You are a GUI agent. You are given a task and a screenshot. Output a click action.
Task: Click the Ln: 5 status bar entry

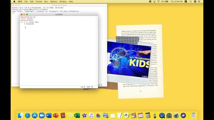click(x=83, y=87)
